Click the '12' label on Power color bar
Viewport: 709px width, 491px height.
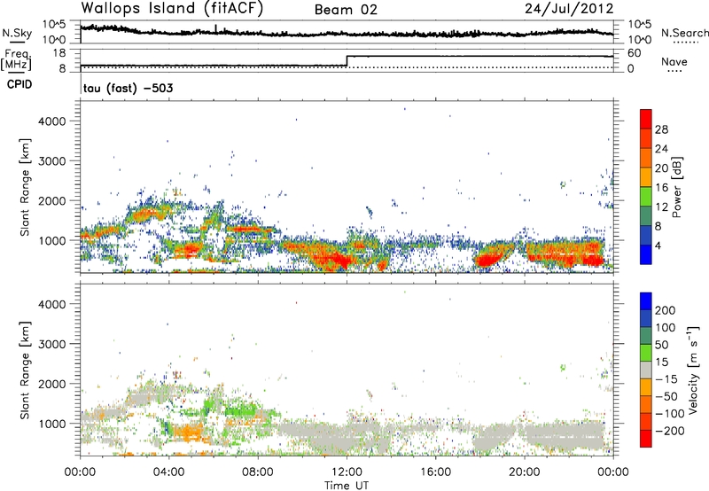661,207
